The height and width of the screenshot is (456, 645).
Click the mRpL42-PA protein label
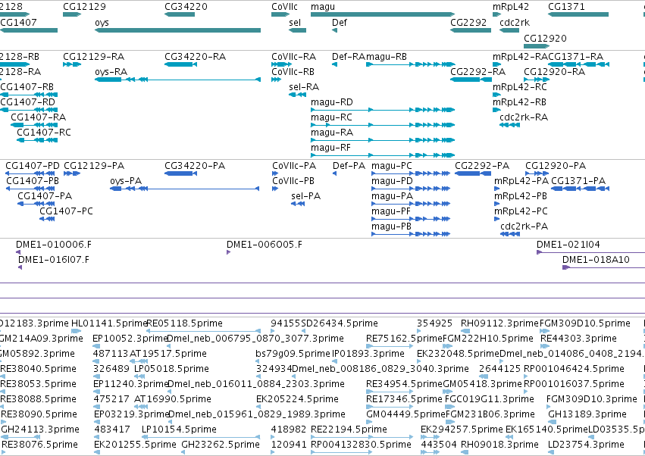521,181
